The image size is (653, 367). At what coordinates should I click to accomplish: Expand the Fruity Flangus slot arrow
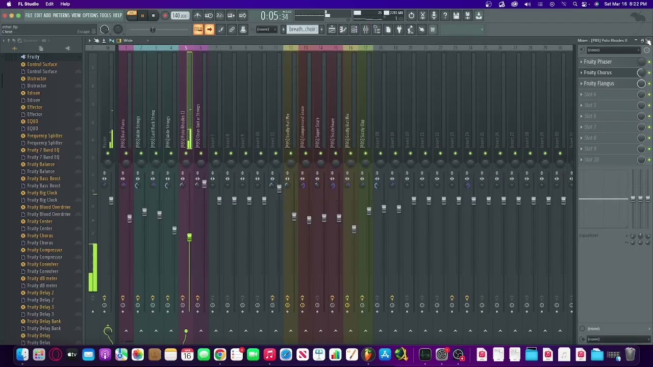(x=581, y=84)
